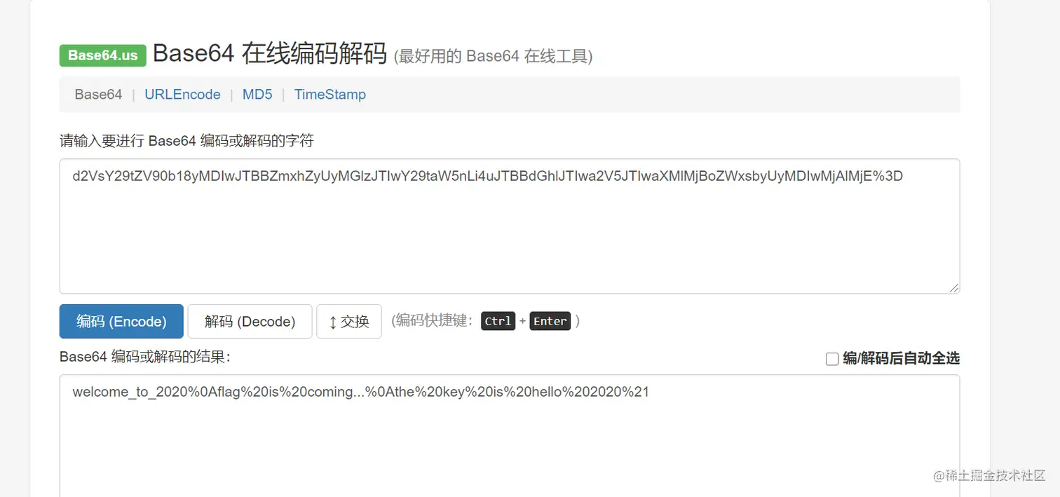Go to the MD5 tool link
This screenshot has width=1060, height=497.
point(257,95)
